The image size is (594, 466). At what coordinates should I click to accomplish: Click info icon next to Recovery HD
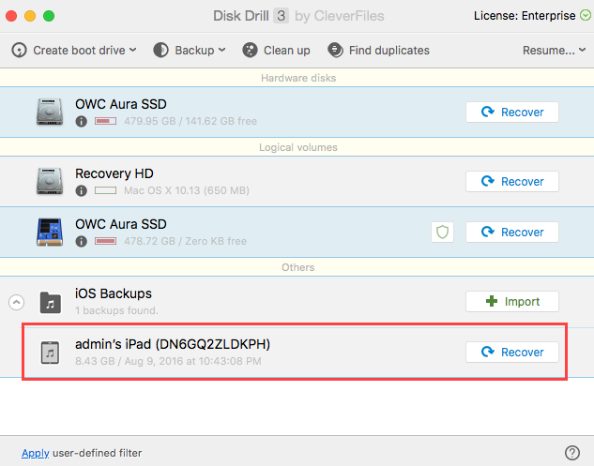click(81, 190)
